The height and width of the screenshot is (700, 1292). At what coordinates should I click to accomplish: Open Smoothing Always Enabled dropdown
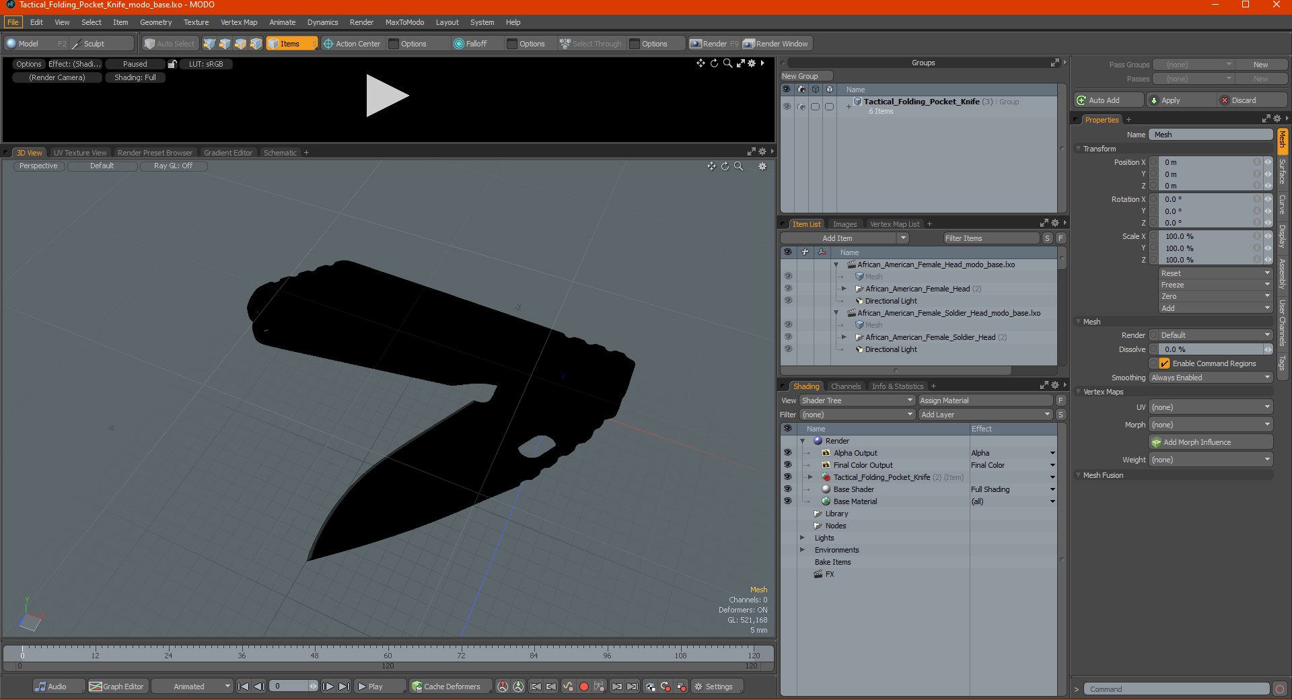click(x=1211, y=378)
